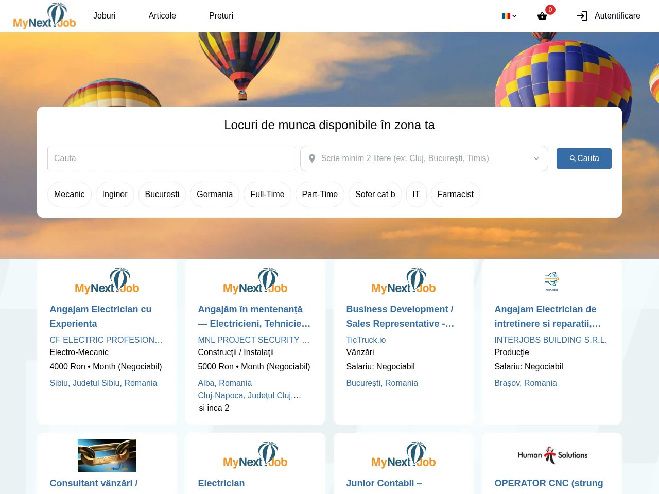
Task: Click Sibiu, Județul Sibiu, Romania location
Action: [x=103, y=383]
